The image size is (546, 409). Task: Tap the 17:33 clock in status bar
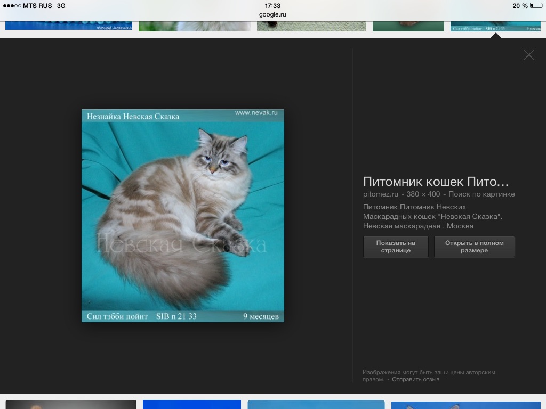(x=272, y=6)
